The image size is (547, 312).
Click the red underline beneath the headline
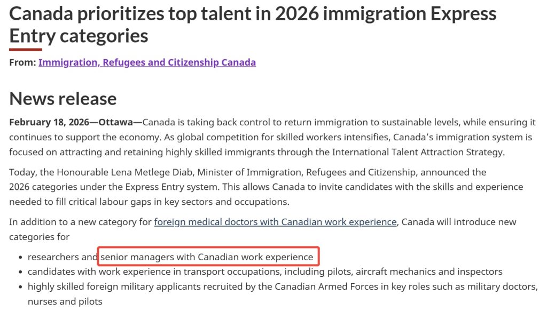(26, 50)
